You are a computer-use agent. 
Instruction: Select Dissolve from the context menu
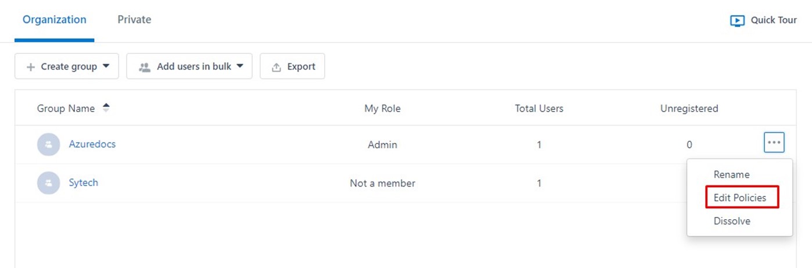(732, 221)
